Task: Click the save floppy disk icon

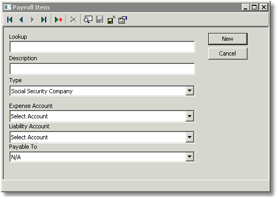Action: coord(100,20)
